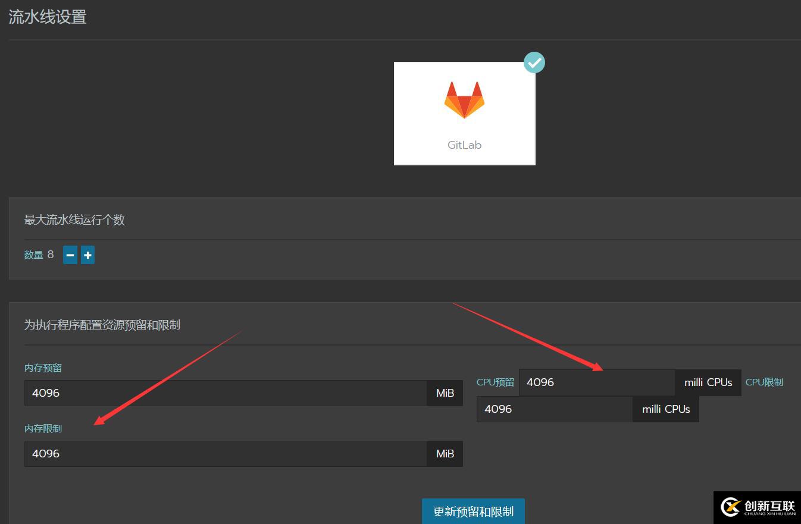This screenshot has width=801, height=524.
Task: Click milli CPUs unit beside CPU limit
Action: (x=666, y=409)
